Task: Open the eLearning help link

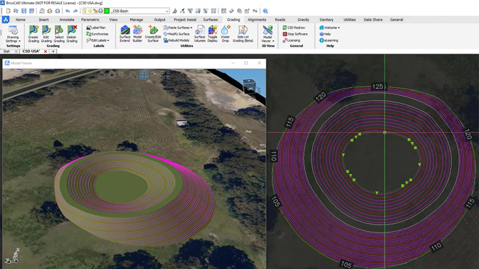Action: point(330,40)
